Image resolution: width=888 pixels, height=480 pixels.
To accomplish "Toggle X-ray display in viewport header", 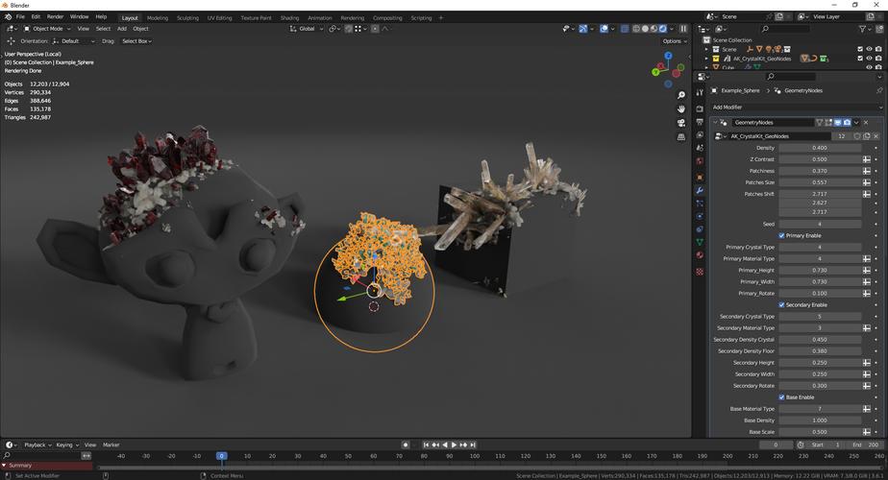I will pos(624,28).
